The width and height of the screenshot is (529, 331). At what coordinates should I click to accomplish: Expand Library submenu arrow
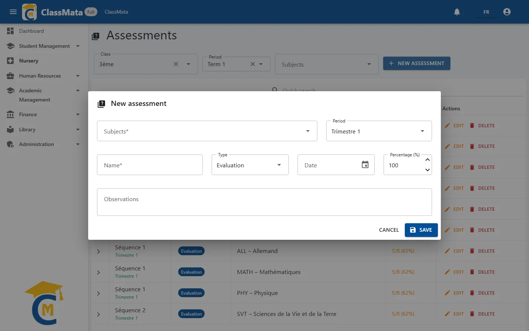point(78,129)
